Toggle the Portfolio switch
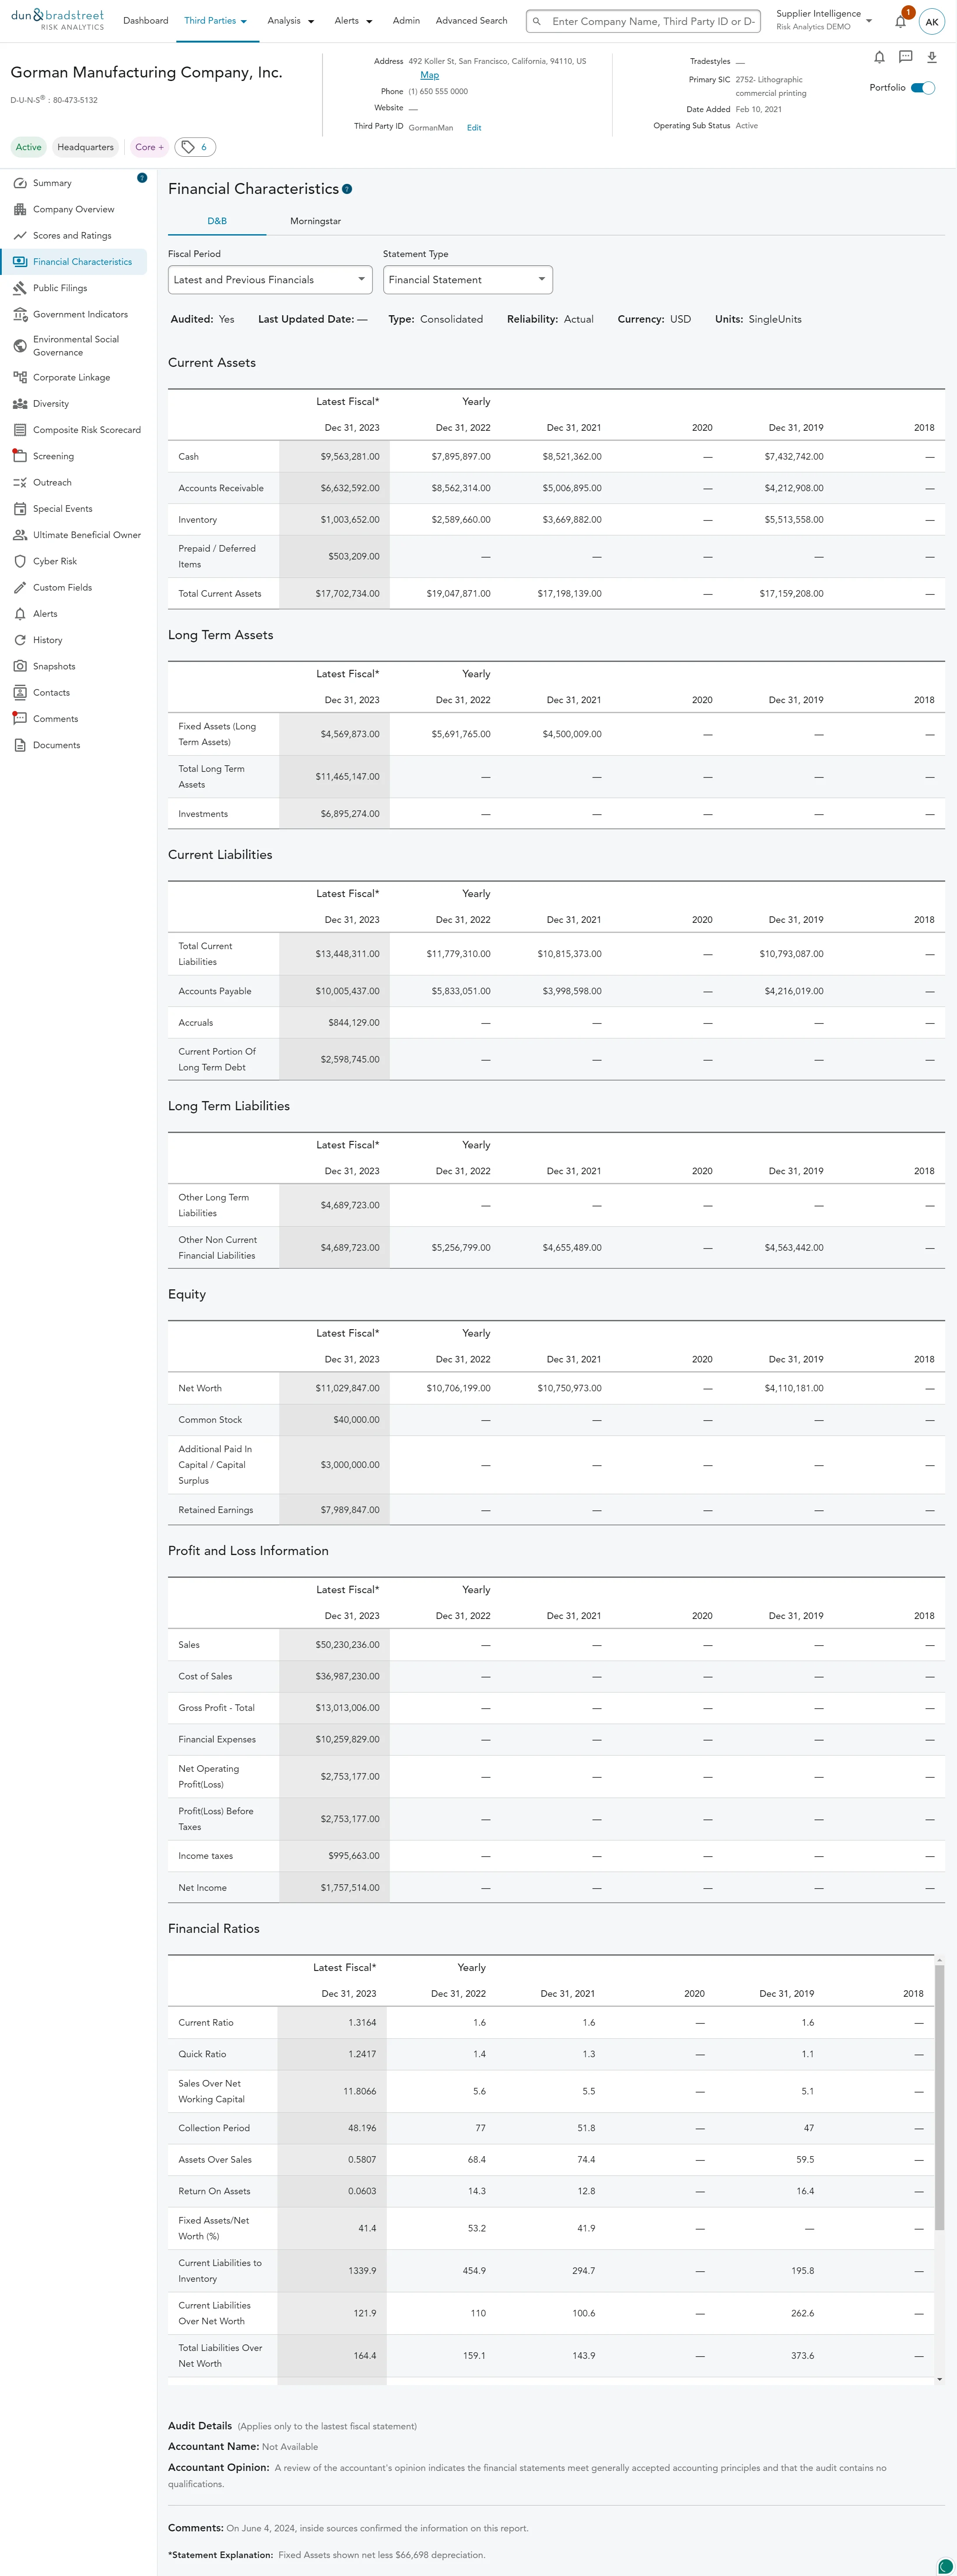Viewport: 957px width, 2576px height. point(923,88)
